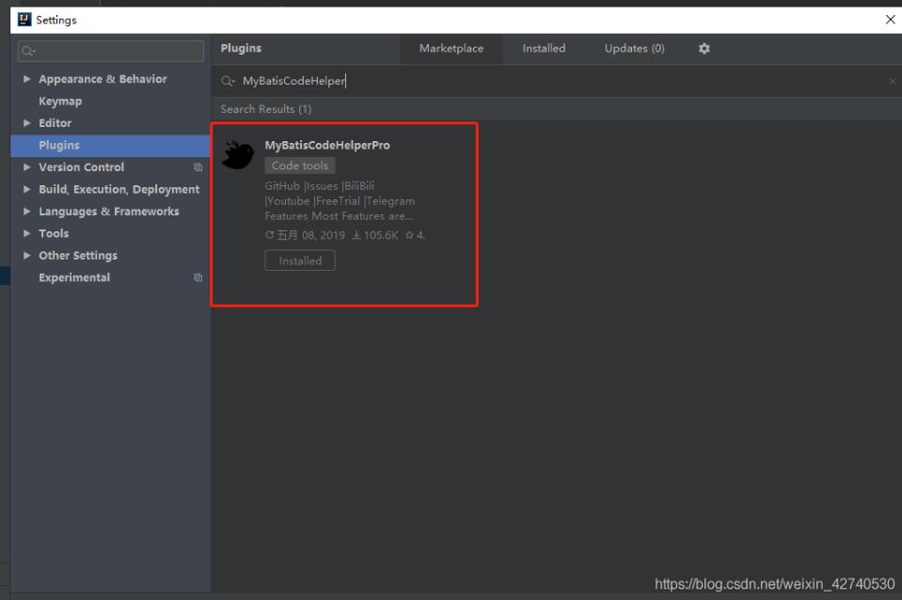Viewport: 902px width, 600px height.
Task: Clear the plugin search with the X icon
Action: [892, 82]
